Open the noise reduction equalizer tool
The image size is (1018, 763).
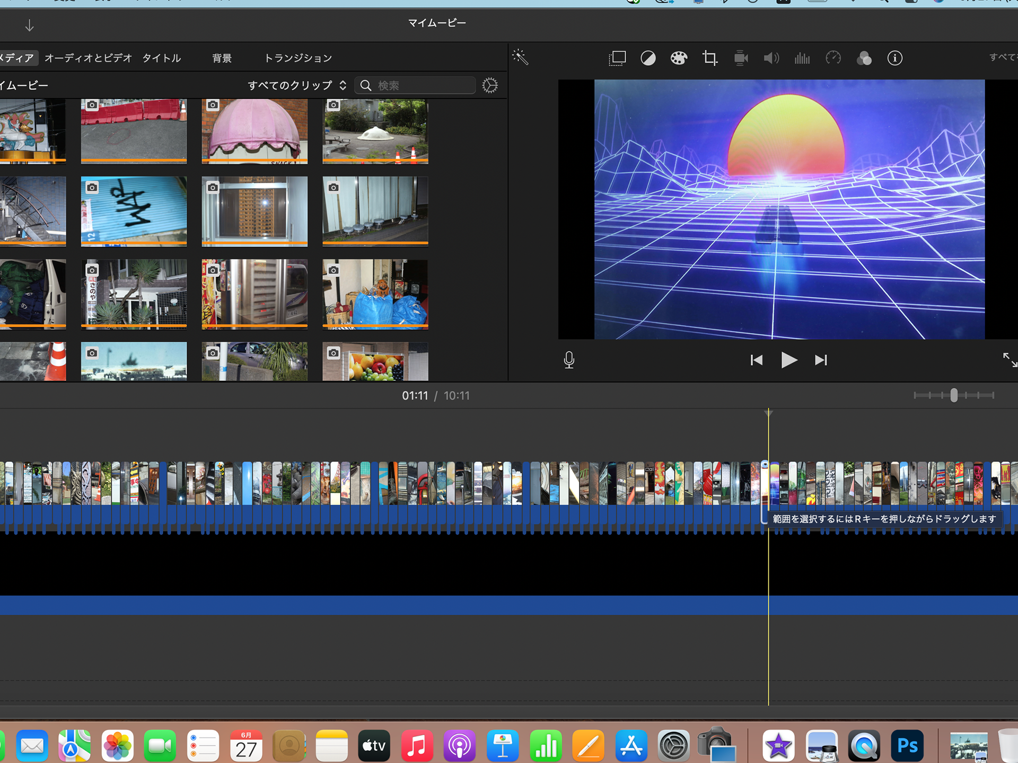coord(802,58)
